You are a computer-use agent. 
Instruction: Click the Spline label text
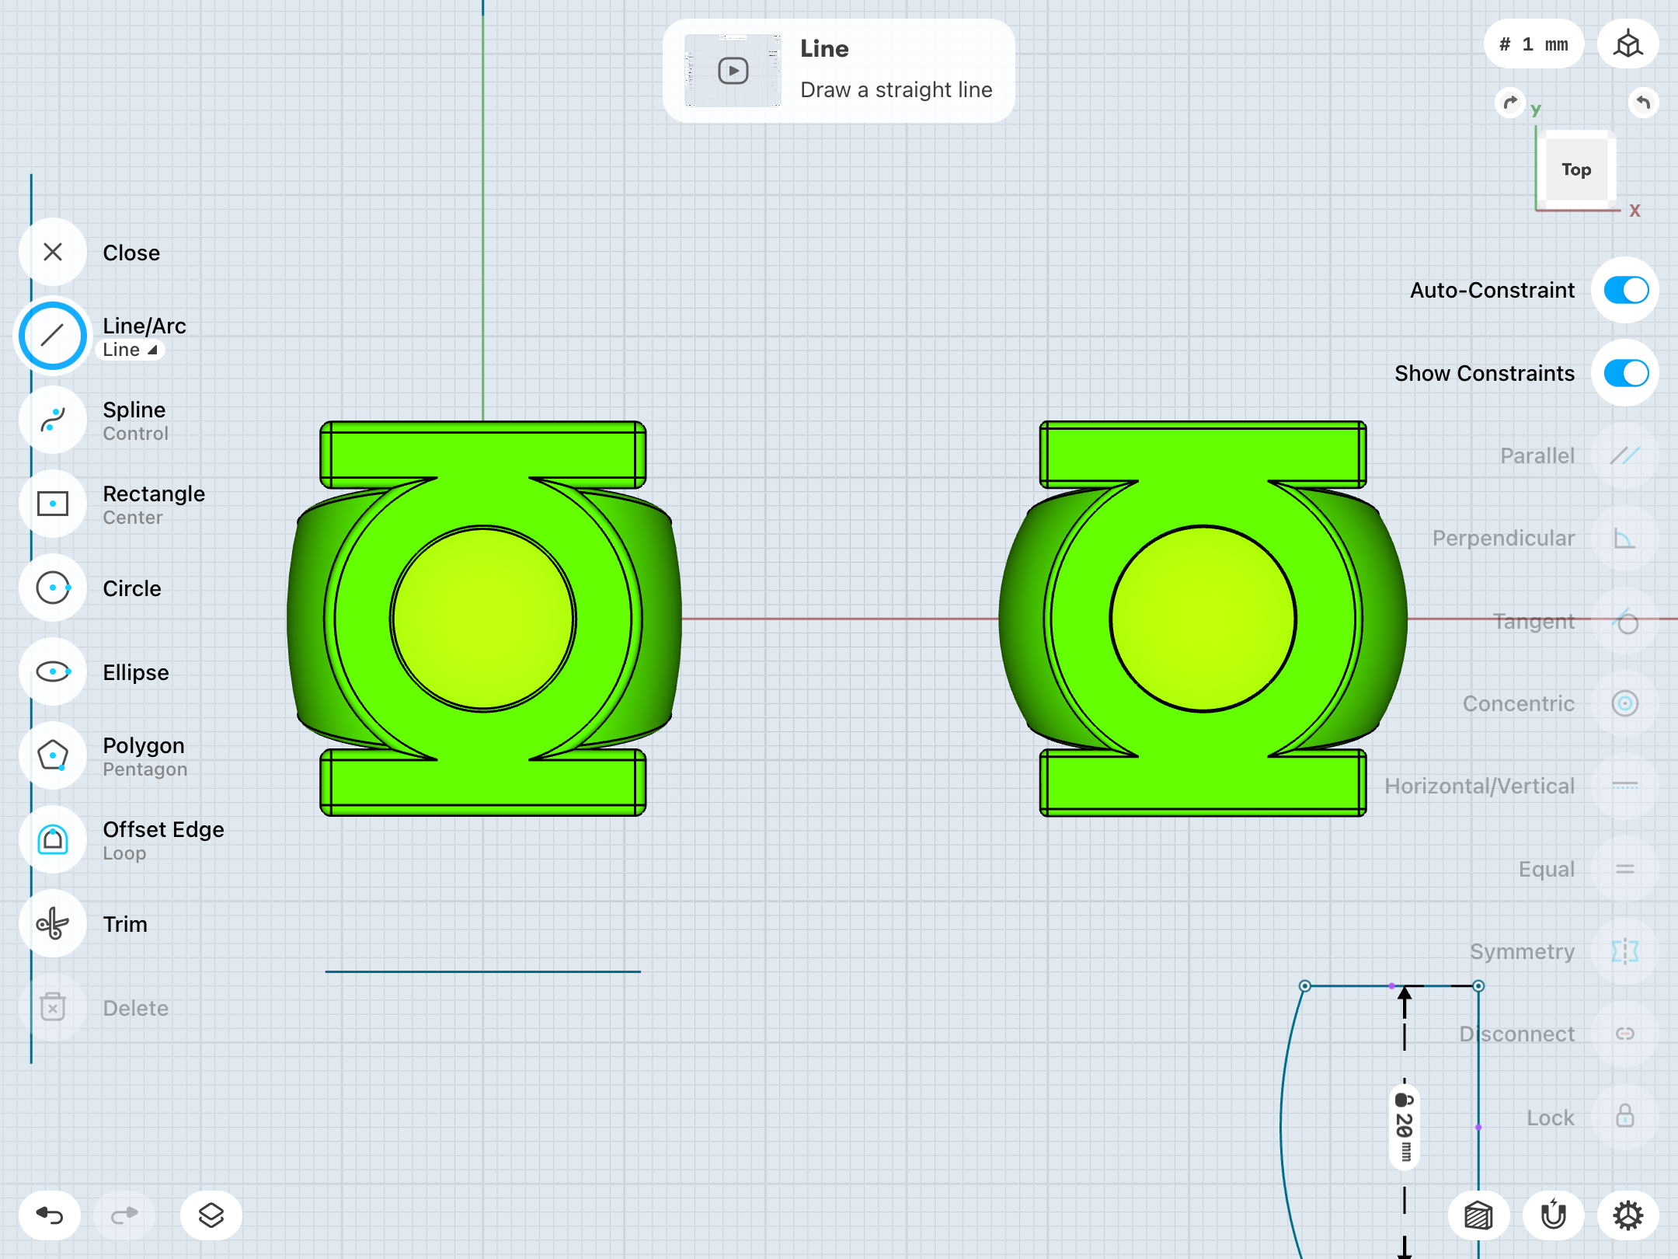(134, 410)
